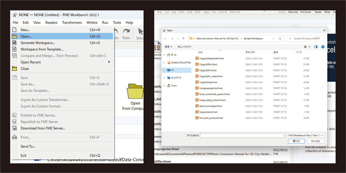This screenshot has height=173, width=346.
Task: Open the view options dropdown arrow
Action: pyautogui.click(x=310, y=47)
